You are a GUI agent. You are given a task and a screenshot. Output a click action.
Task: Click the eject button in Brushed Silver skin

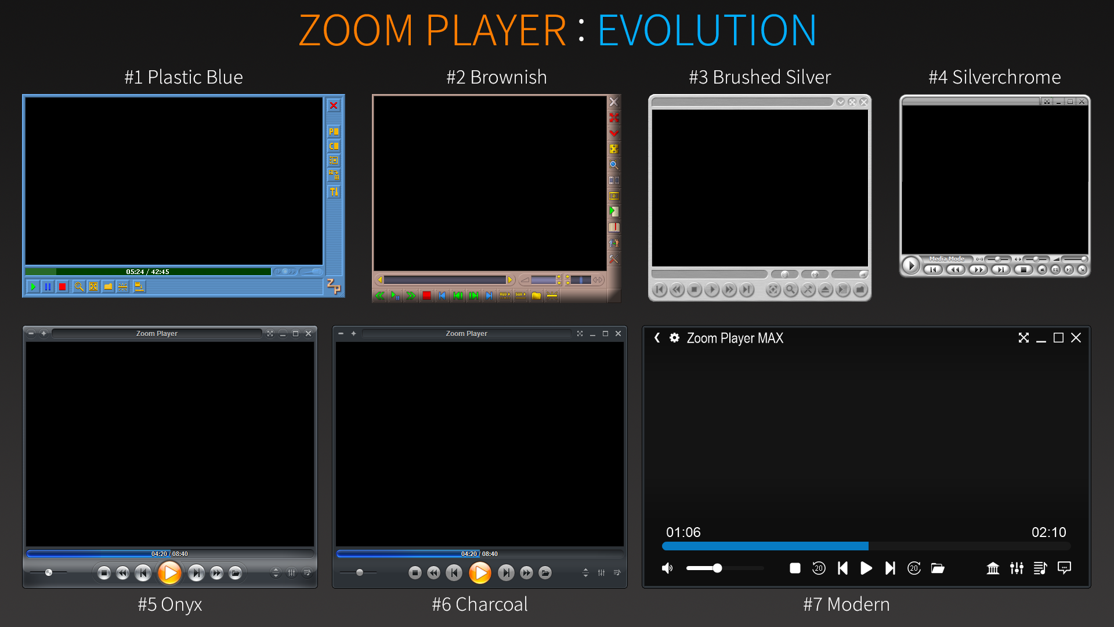tap(825, 289)
